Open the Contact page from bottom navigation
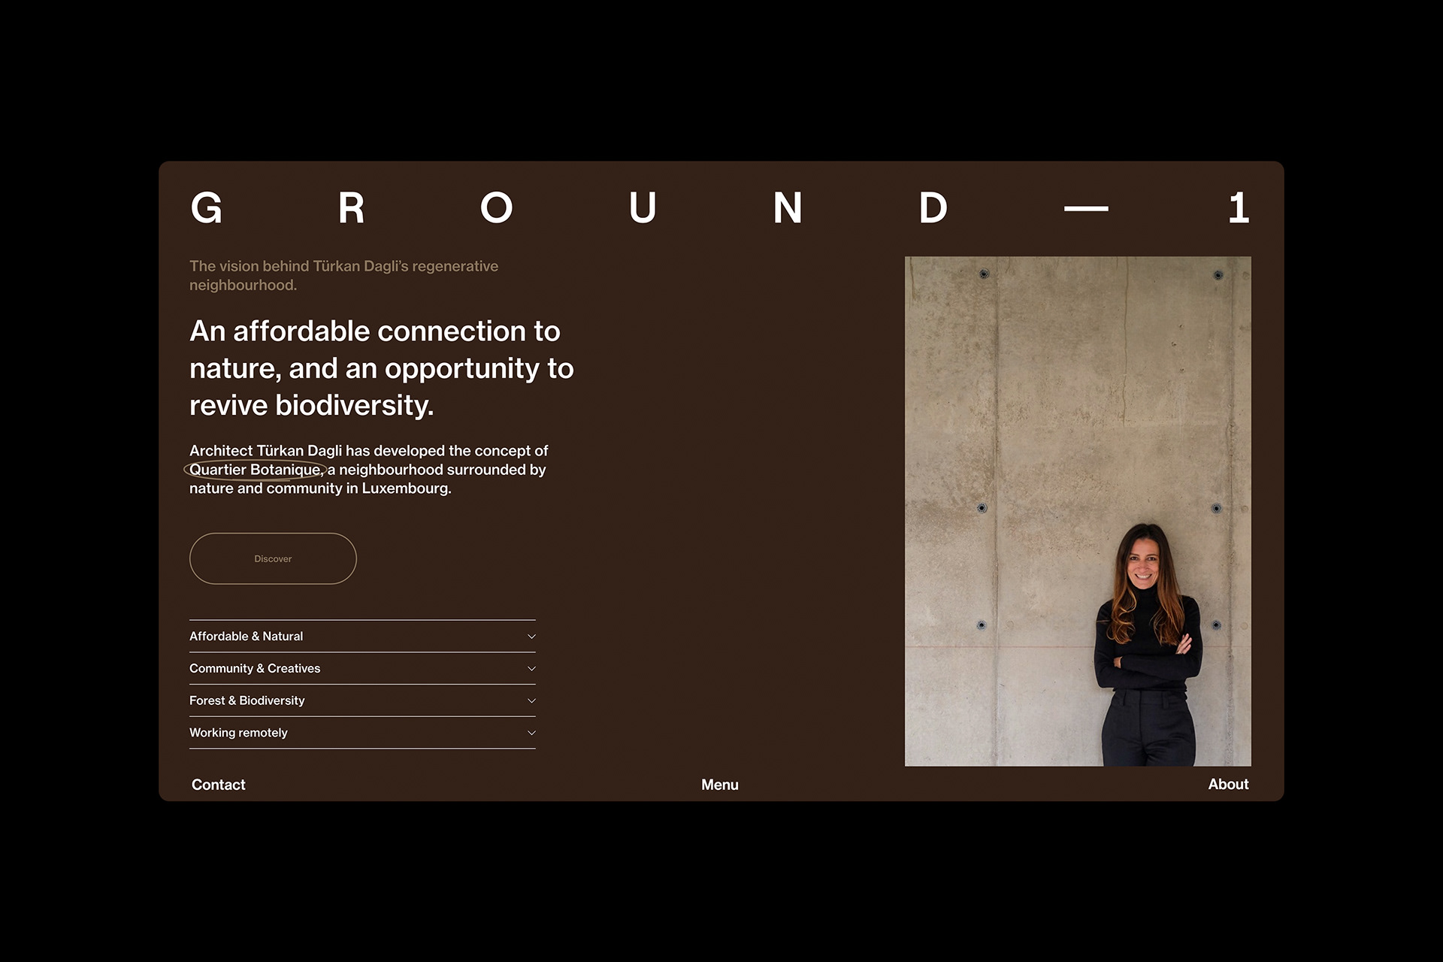 (x=218, y=785)
